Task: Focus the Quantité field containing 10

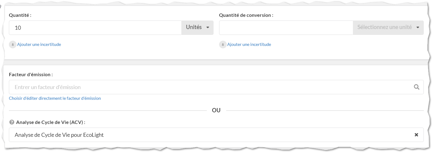Action: 95,28
